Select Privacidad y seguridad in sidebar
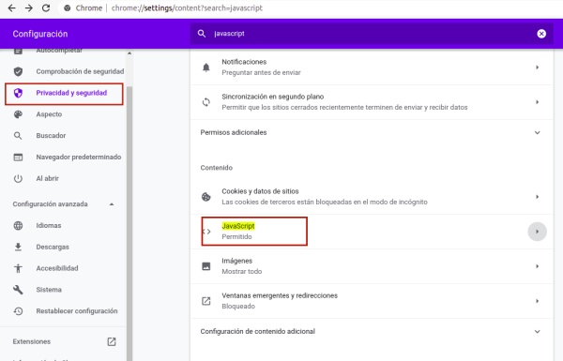Viewport: 563px width, 361px height. click(x=64, y=94)
